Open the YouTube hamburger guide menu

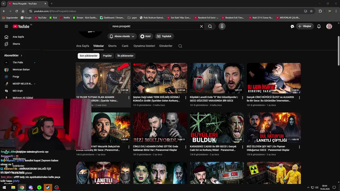coord(6,26)
